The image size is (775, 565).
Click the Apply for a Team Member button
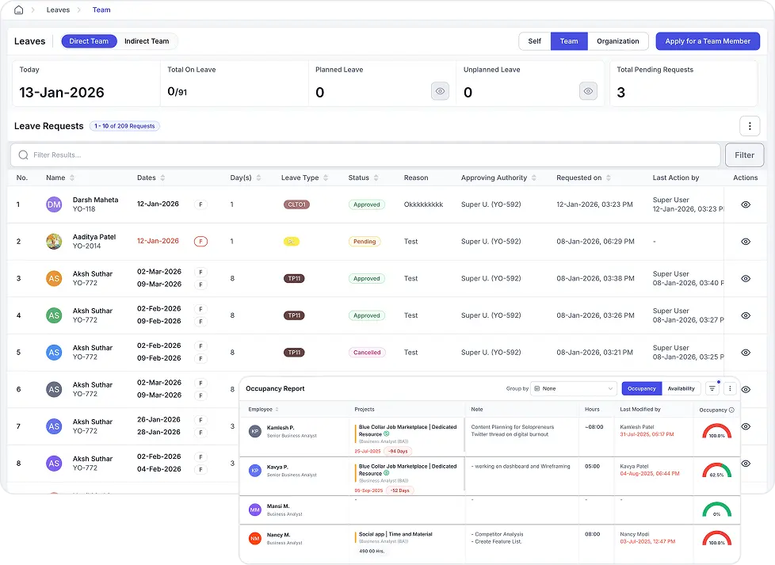coord(708,40)
